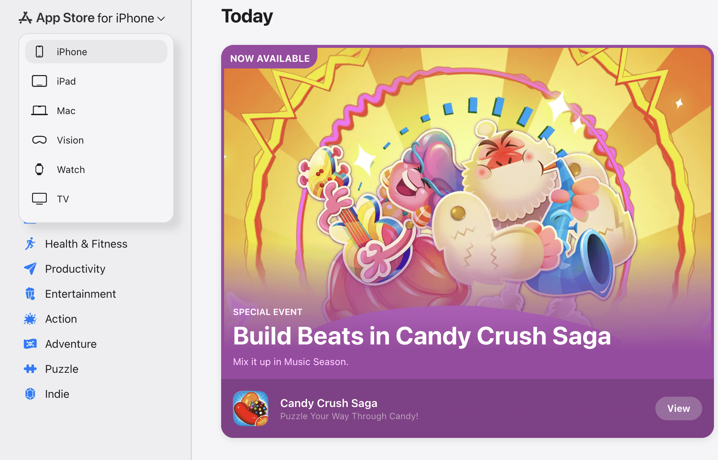Image resolution: width=718 pixels, height=460 pixels.
Task: Select the Action category in sidebar
Action: (x=61, y=319)
